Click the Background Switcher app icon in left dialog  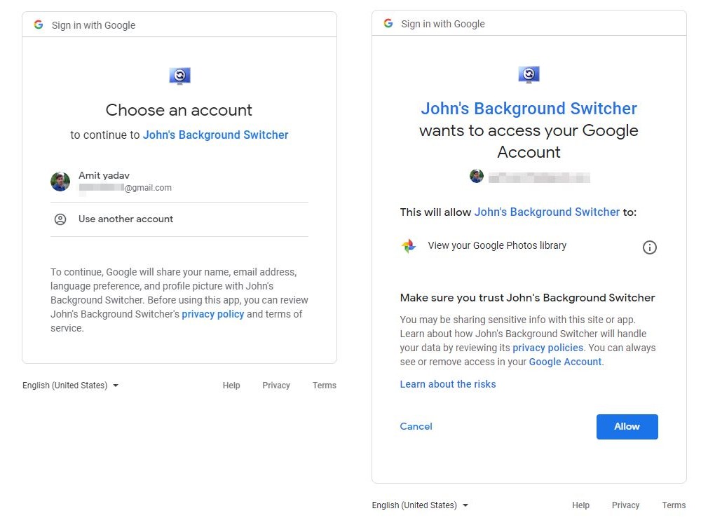[179, 76]
